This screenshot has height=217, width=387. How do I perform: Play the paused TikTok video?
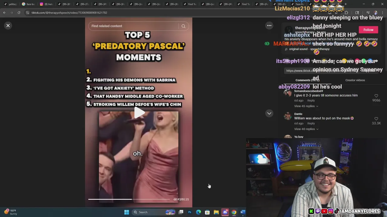pos(139,113)
